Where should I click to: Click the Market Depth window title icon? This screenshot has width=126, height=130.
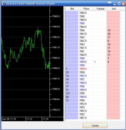4,4
